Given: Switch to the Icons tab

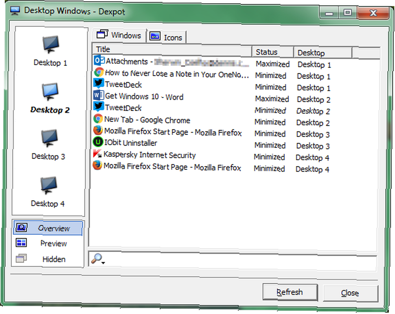Looking at the screenshot, I should pos(167,37).
